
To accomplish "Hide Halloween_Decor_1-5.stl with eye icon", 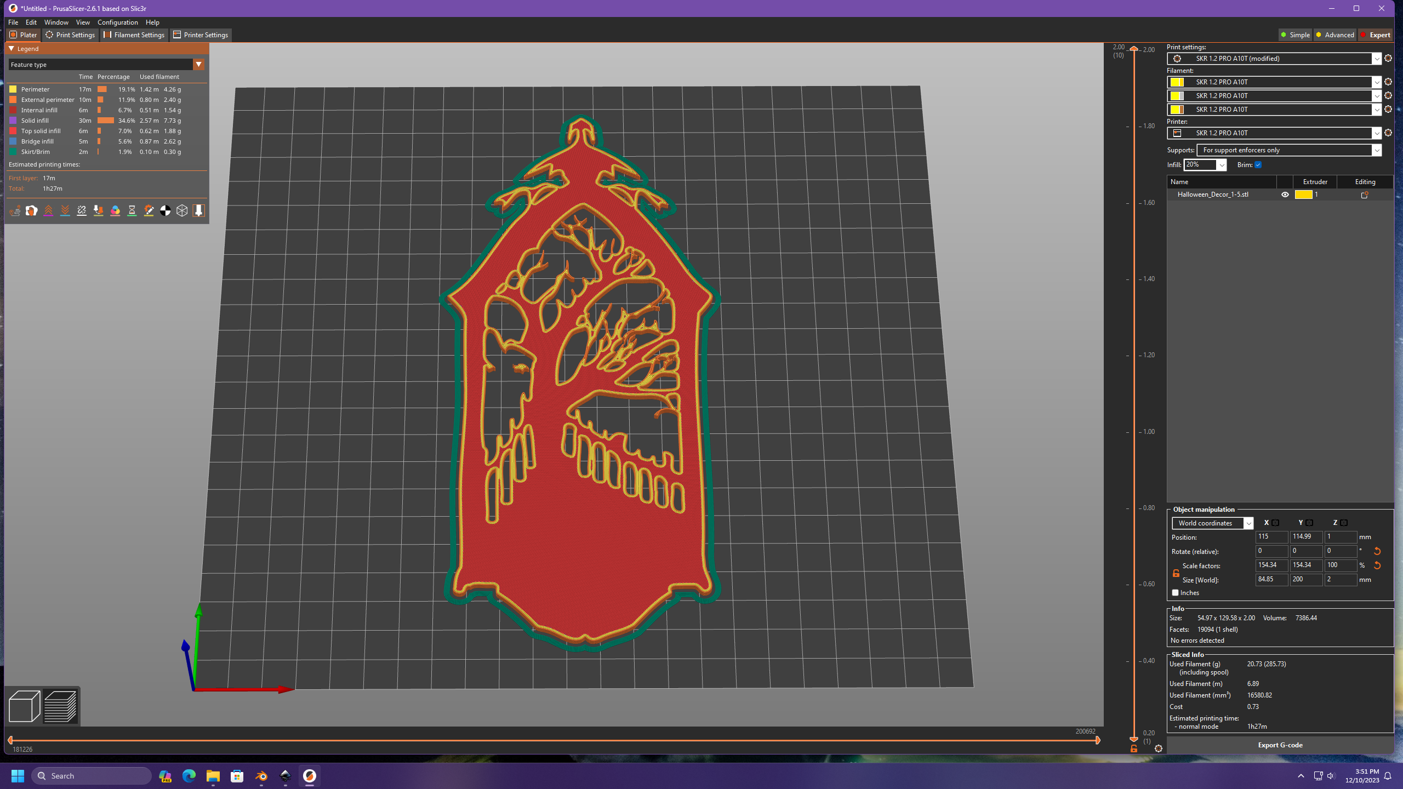I will (1285, 195).
